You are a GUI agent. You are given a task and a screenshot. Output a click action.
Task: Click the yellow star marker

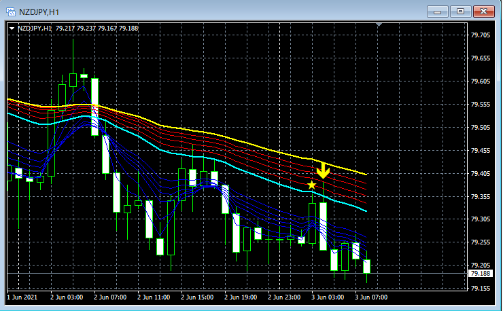coord(311,185)
